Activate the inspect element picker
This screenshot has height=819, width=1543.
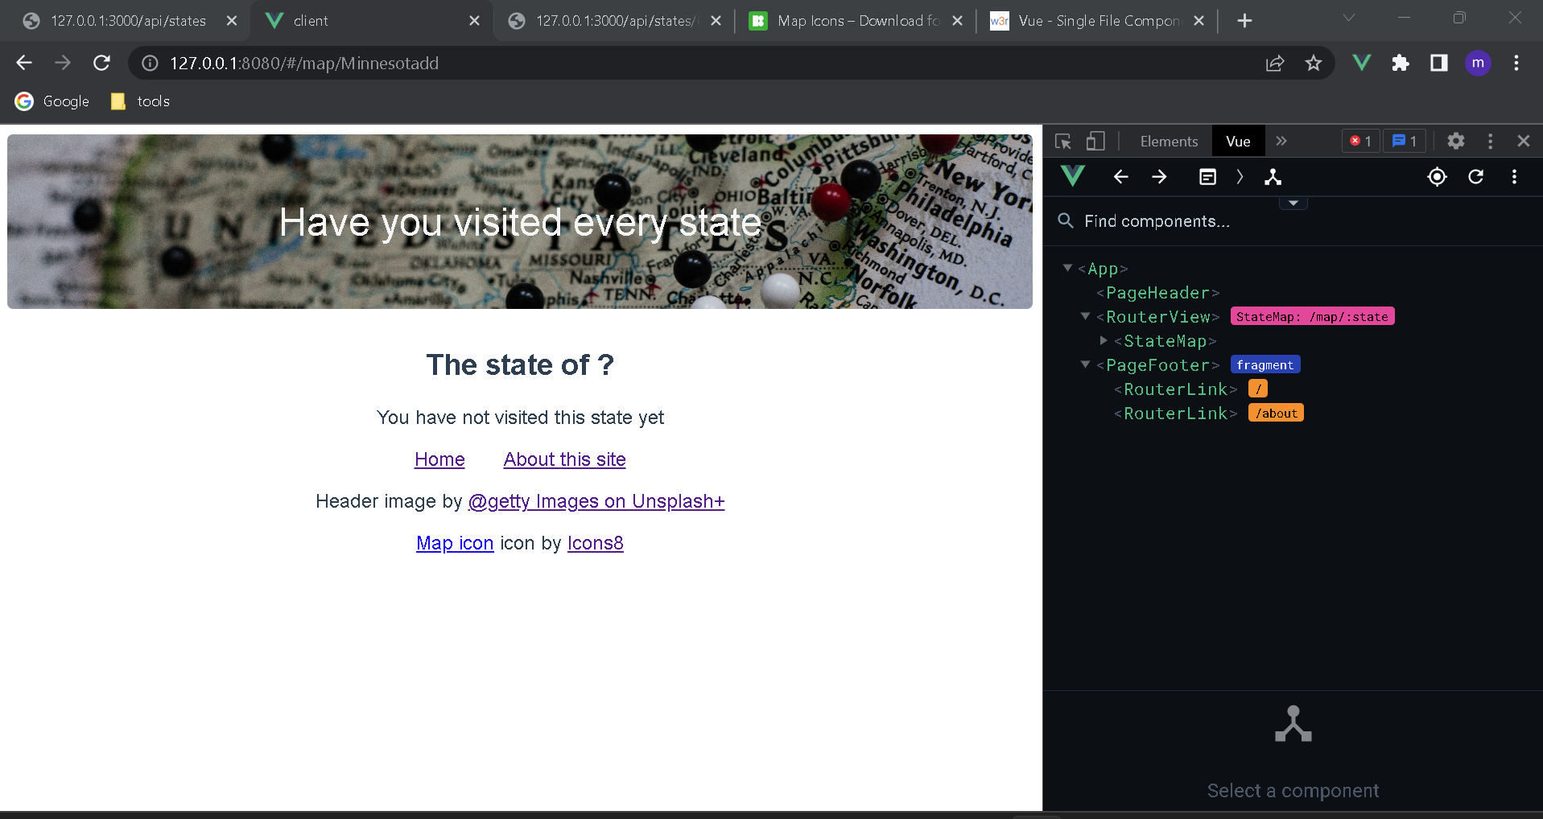pyautogui.click(x=1063, y=142)
